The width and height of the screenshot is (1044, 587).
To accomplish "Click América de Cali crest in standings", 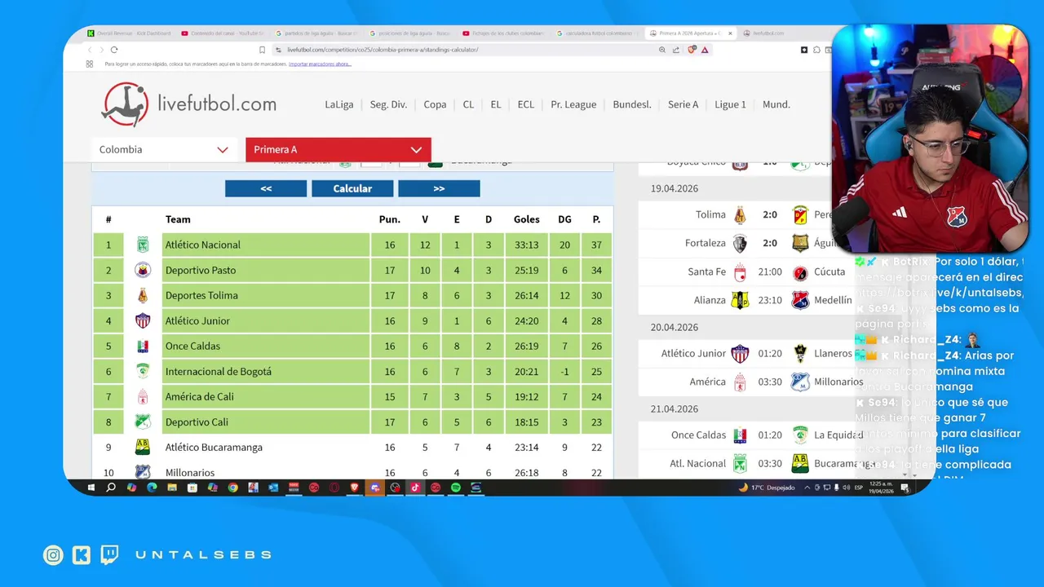I will pos(143,396).
